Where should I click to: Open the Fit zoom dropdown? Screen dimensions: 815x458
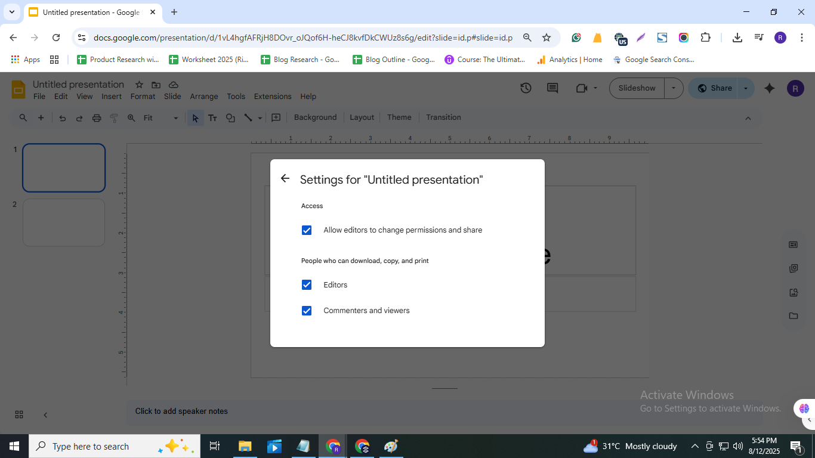click(160, 118)
